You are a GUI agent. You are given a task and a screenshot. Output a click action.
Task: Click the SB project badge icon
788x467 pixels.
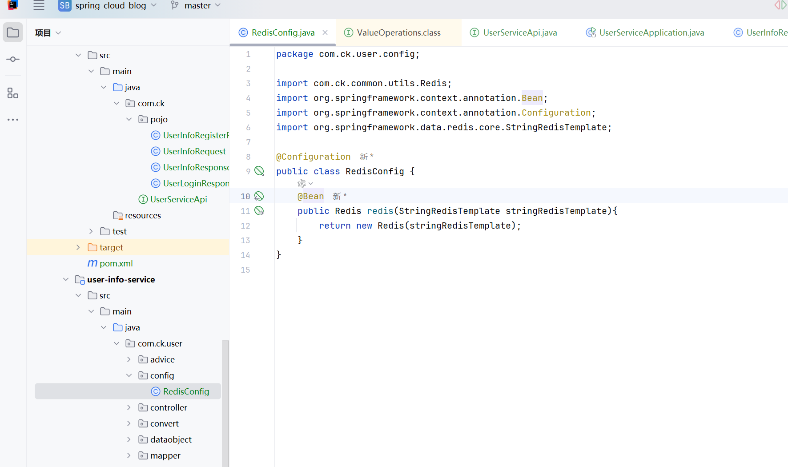[65, 6]
